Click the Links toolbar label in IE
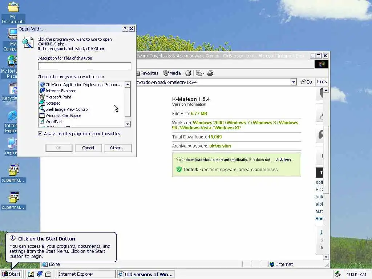Viewport: 372px width, 279px height. tap(322, 82)
